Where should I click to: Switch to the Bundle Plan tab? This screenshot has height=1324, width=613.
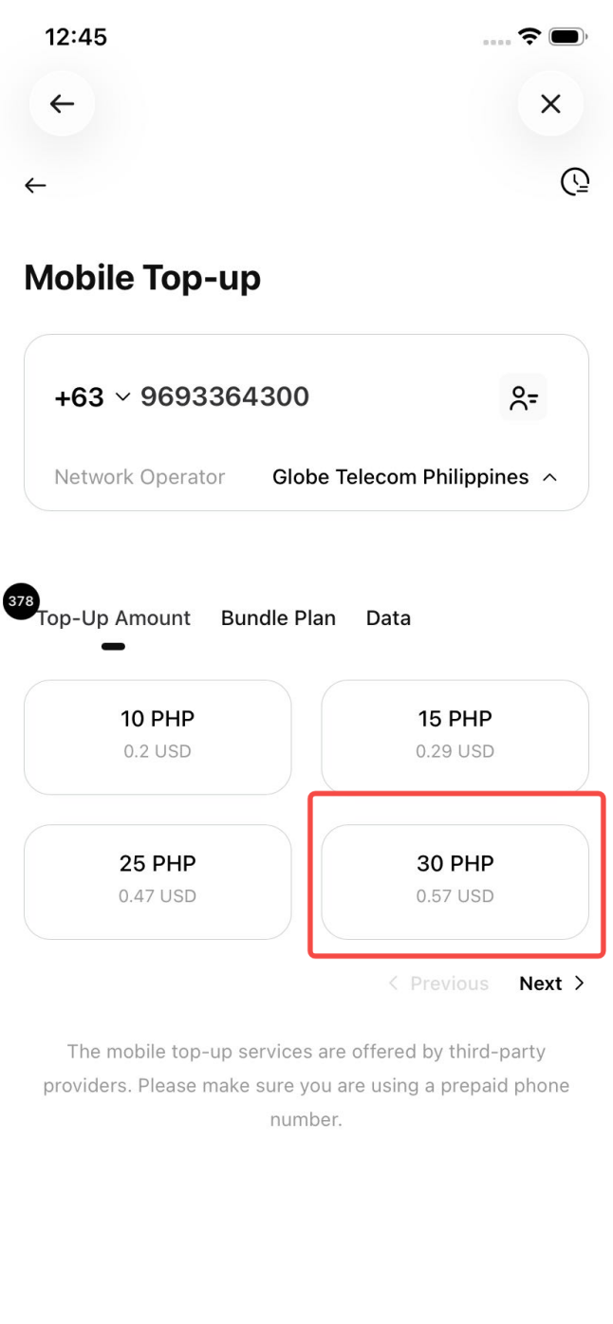coord(278,618)
